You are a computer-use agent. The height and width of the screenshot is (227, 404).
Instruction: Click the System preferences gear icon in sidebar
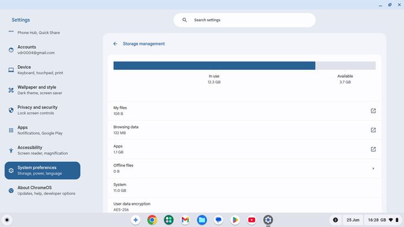coord(11,171)
